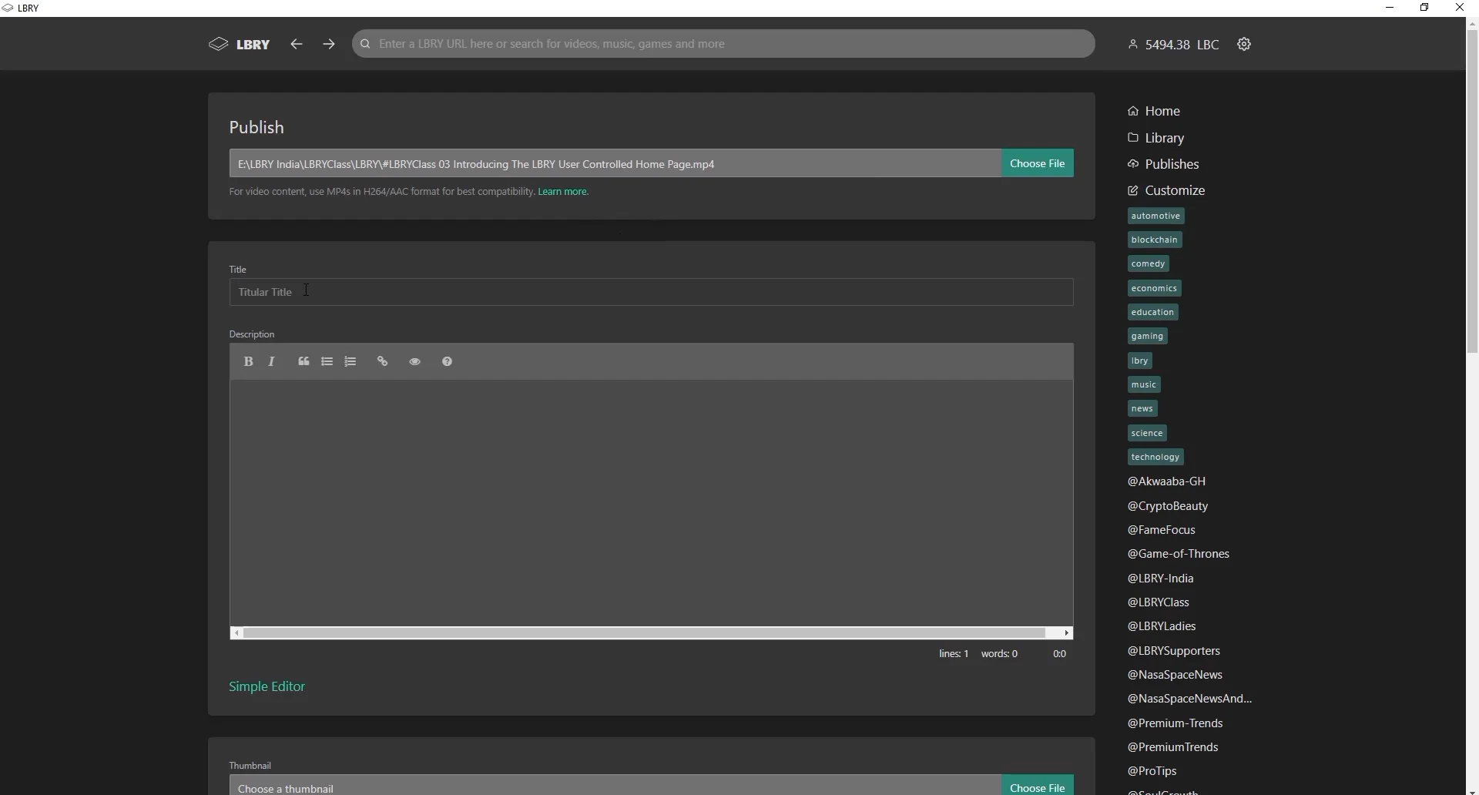
Task: Click the search magnifier icon
Action: coord(366,44)
